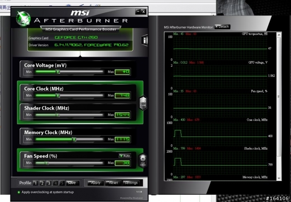Toggle the core and shader clock Link button
Image resolution: width=291 pixels, height=202 pixels.
point(143,103)
